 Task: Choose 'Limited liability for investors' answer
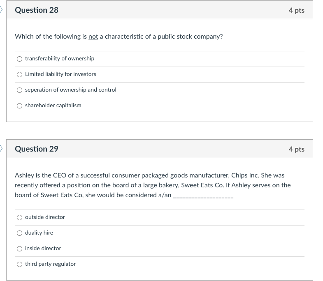coord(19,74)
